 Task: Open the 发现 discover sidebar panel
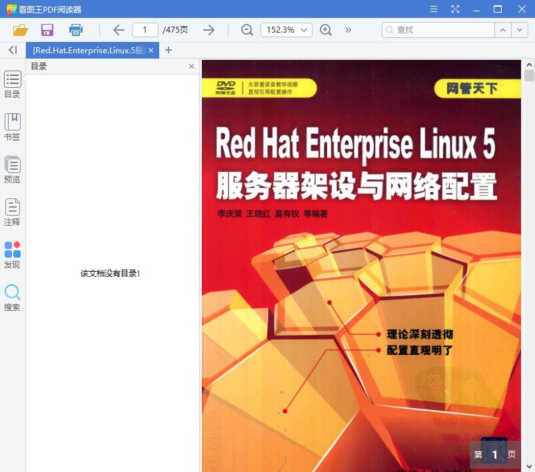tap(12, 255)
